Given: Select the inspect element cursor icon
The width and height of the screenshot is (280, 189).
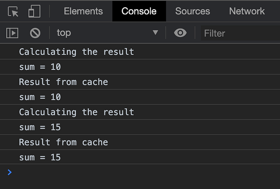Looking at the screenshot, I should click(x=13, y=12).
